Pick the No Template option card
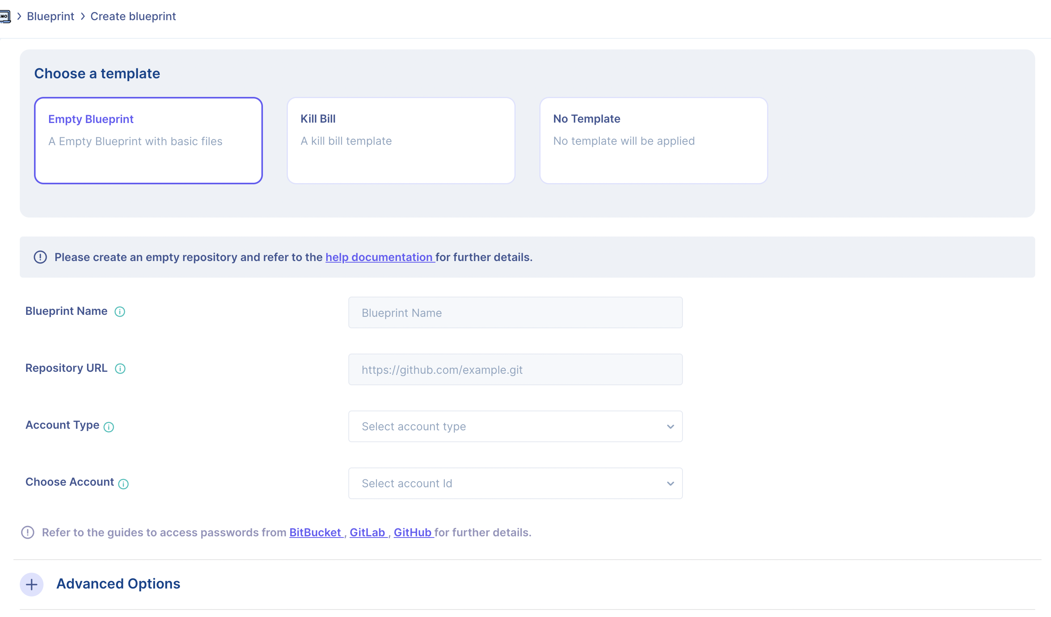Image resolution: width=1051 pixels, height=617 pixels. pos(653,140)
